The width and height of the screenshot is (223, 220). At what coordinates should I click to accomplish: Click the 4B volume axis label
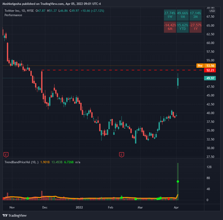pyautogui.click(x=208, y=189)
